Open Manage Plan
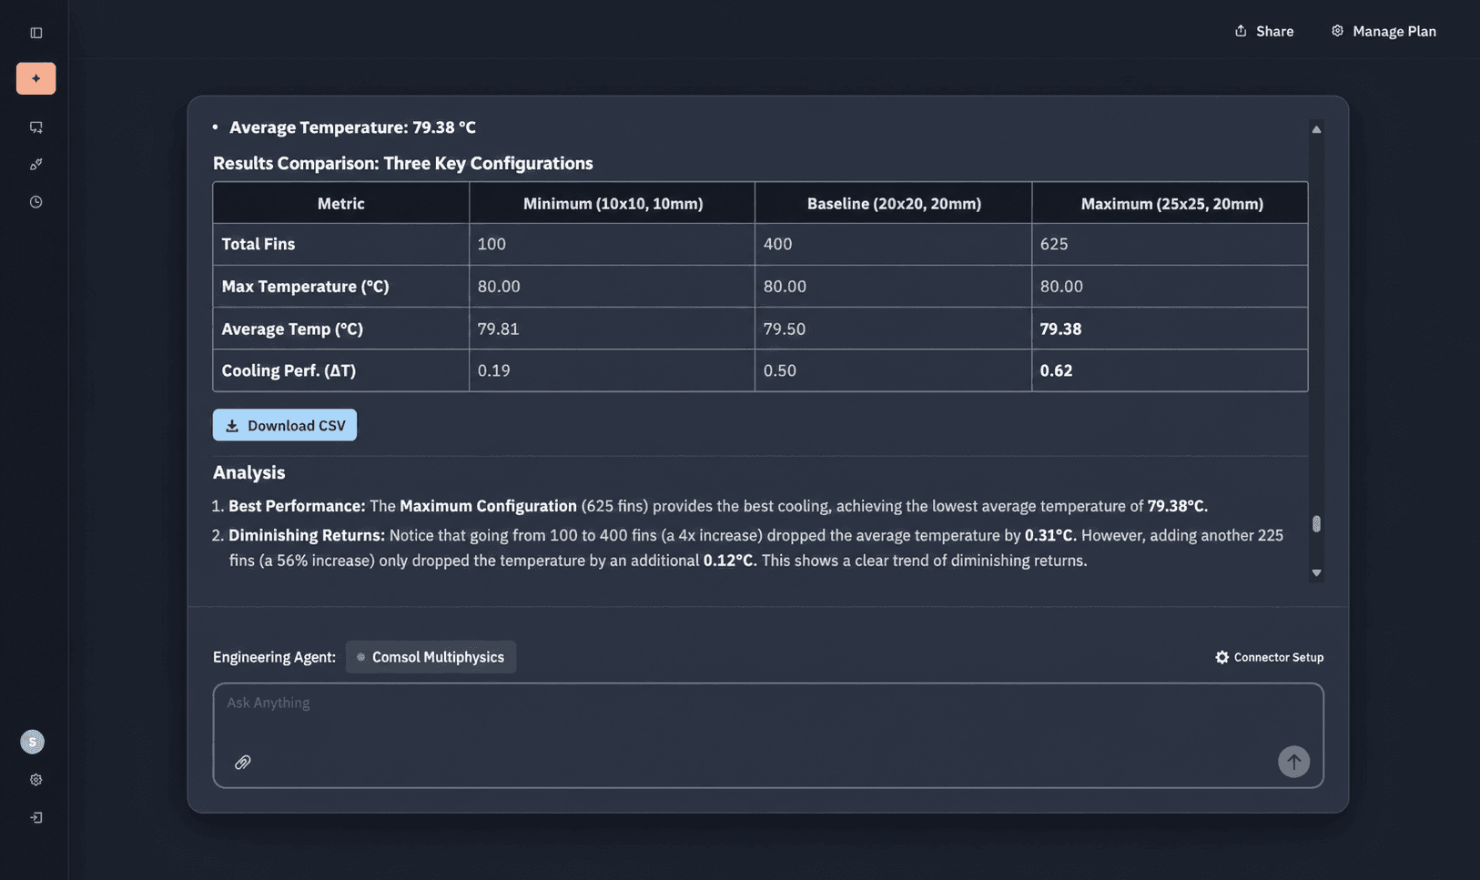 click(x=1384, y=31)
